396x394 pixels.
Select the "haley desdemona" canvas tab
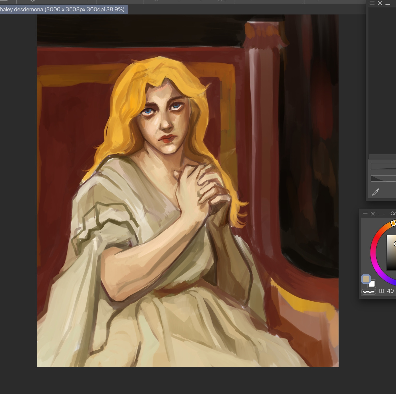click(64, 10)
